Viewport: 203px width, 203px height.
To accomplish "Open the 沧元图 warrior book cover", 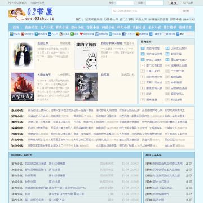I will point(86,87).
